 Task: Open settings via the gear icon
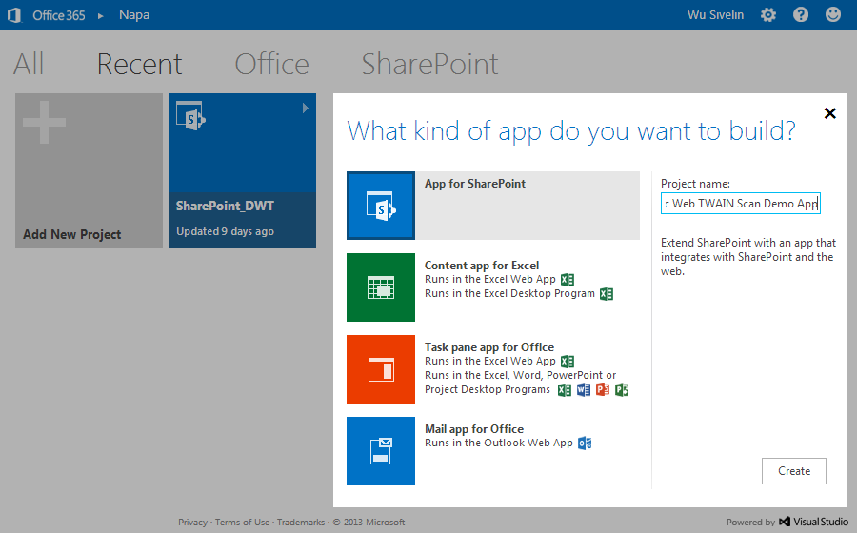[x=768, y=14]
